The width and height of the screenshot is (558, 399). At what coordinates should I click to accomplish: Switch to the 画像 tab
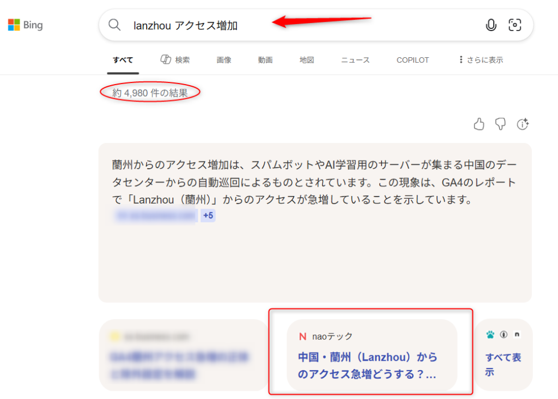click(224, 60)
